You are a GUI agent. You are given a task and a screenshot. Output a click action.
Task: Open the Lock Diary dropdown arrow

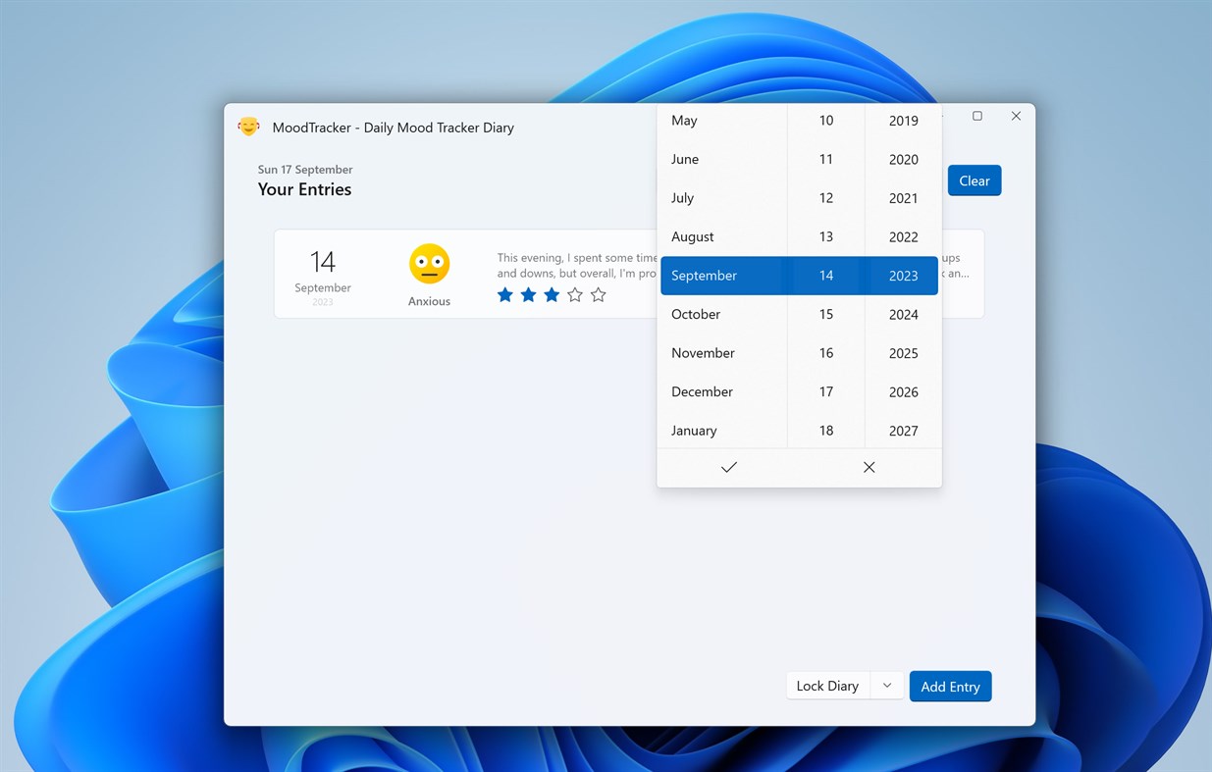(x=886, y=685)
